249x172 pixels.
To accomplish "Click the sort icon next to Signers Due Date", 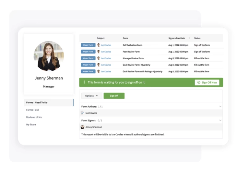I will 189,38.
